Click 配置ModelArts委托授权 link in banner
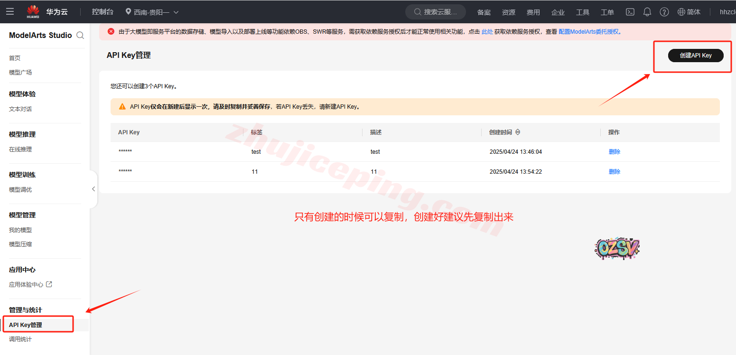Image resolution: width=736 pixels, height=355 pixels. [x=589, y=32]
